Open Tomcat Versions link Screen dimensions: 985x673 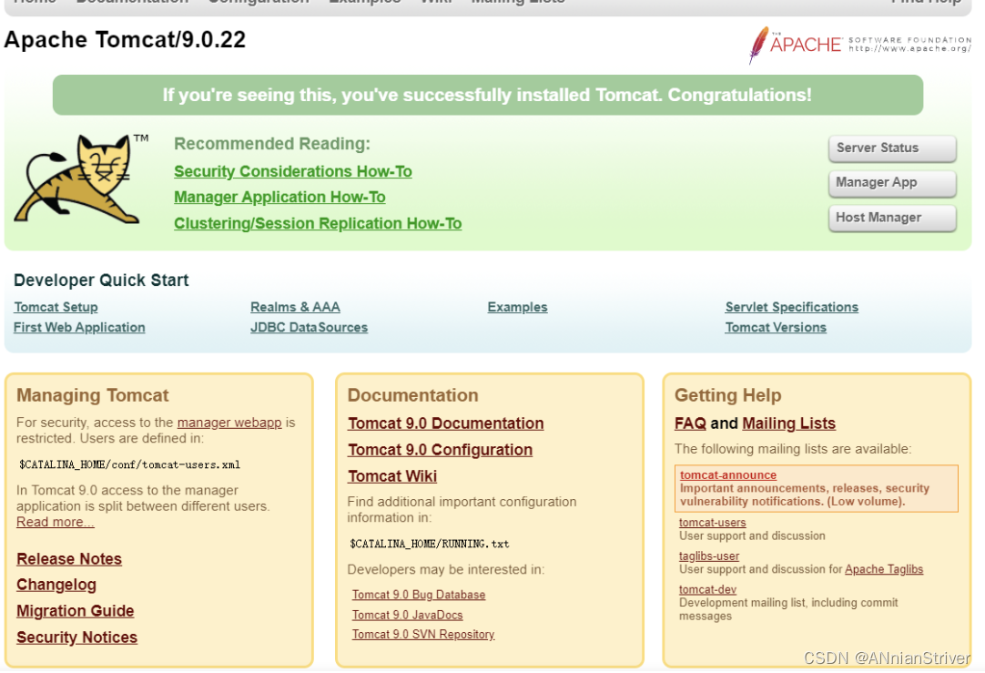pyautogui.click(x=776, y=328)
